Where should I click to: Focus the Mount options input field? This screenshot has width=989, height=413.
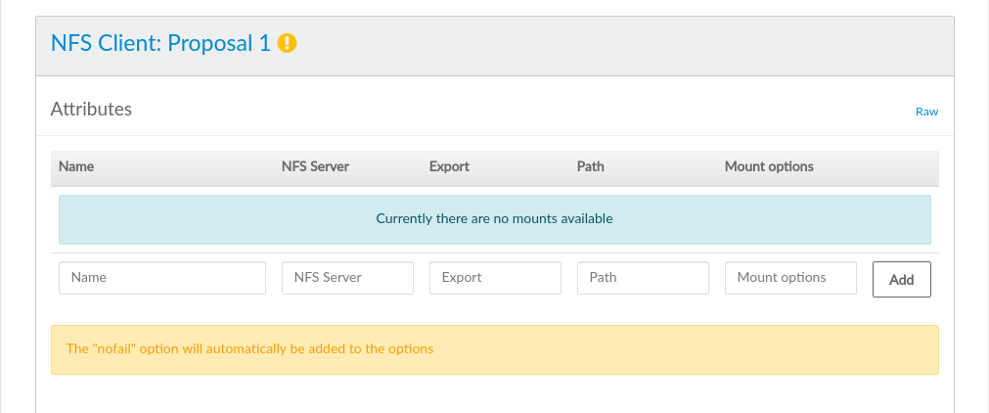pos(790,278)
